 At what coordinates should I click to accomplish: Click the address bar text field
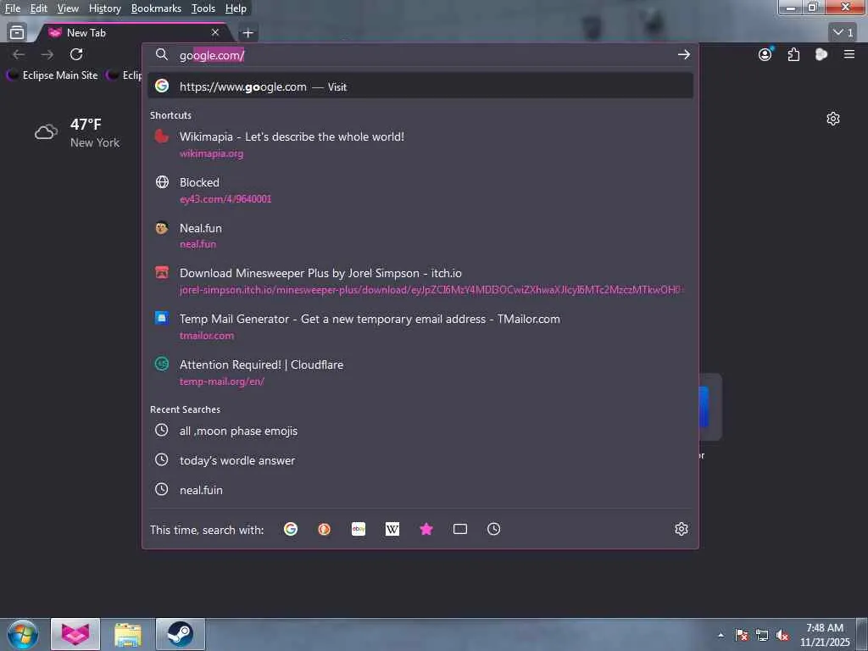pos(420,55)
